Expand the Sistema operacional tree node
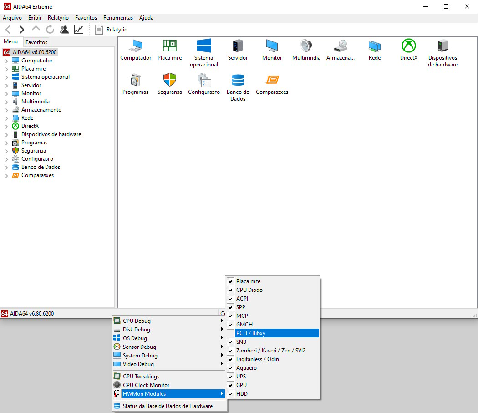478x413 pixels. [6, 77]
